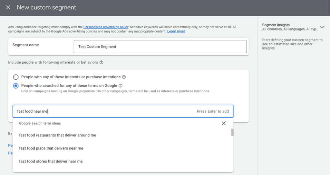The image size is (330, 175).
Task: Open the All countries, All languages filter summary
Action: coord(290,29)
